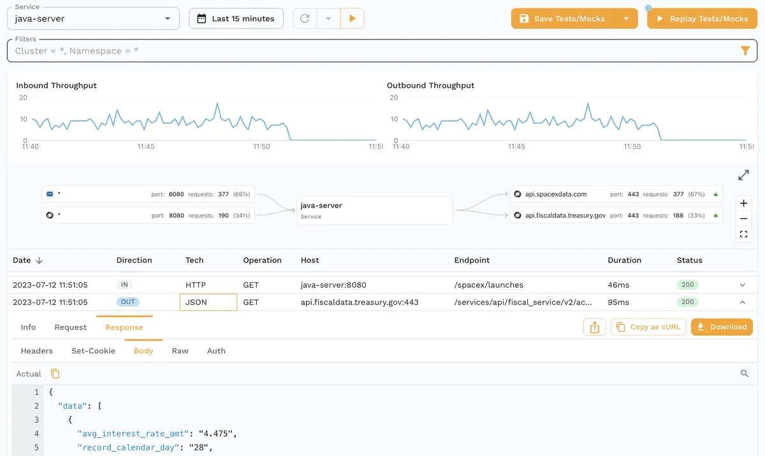The image size is (765, 456).
Task: Open filters via the funnel icon
Action: coord(745,50)
